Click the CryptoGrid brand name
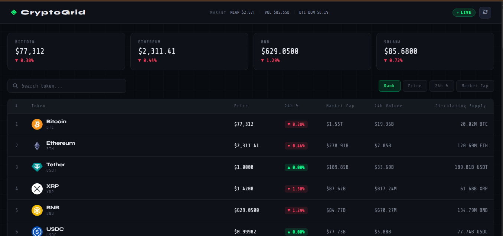Screen dimensions: 503x236 53,12
